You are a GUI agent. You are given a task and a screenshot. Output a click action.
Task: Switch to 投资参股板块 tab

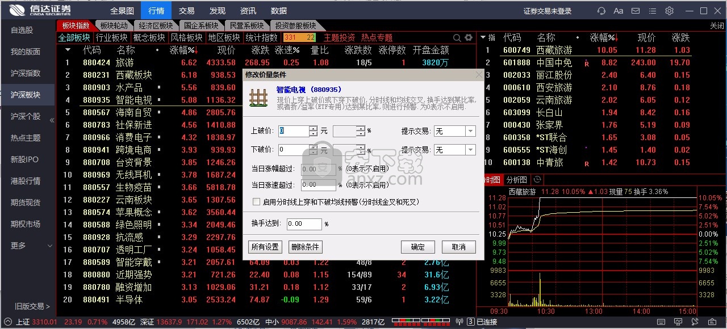295,26
